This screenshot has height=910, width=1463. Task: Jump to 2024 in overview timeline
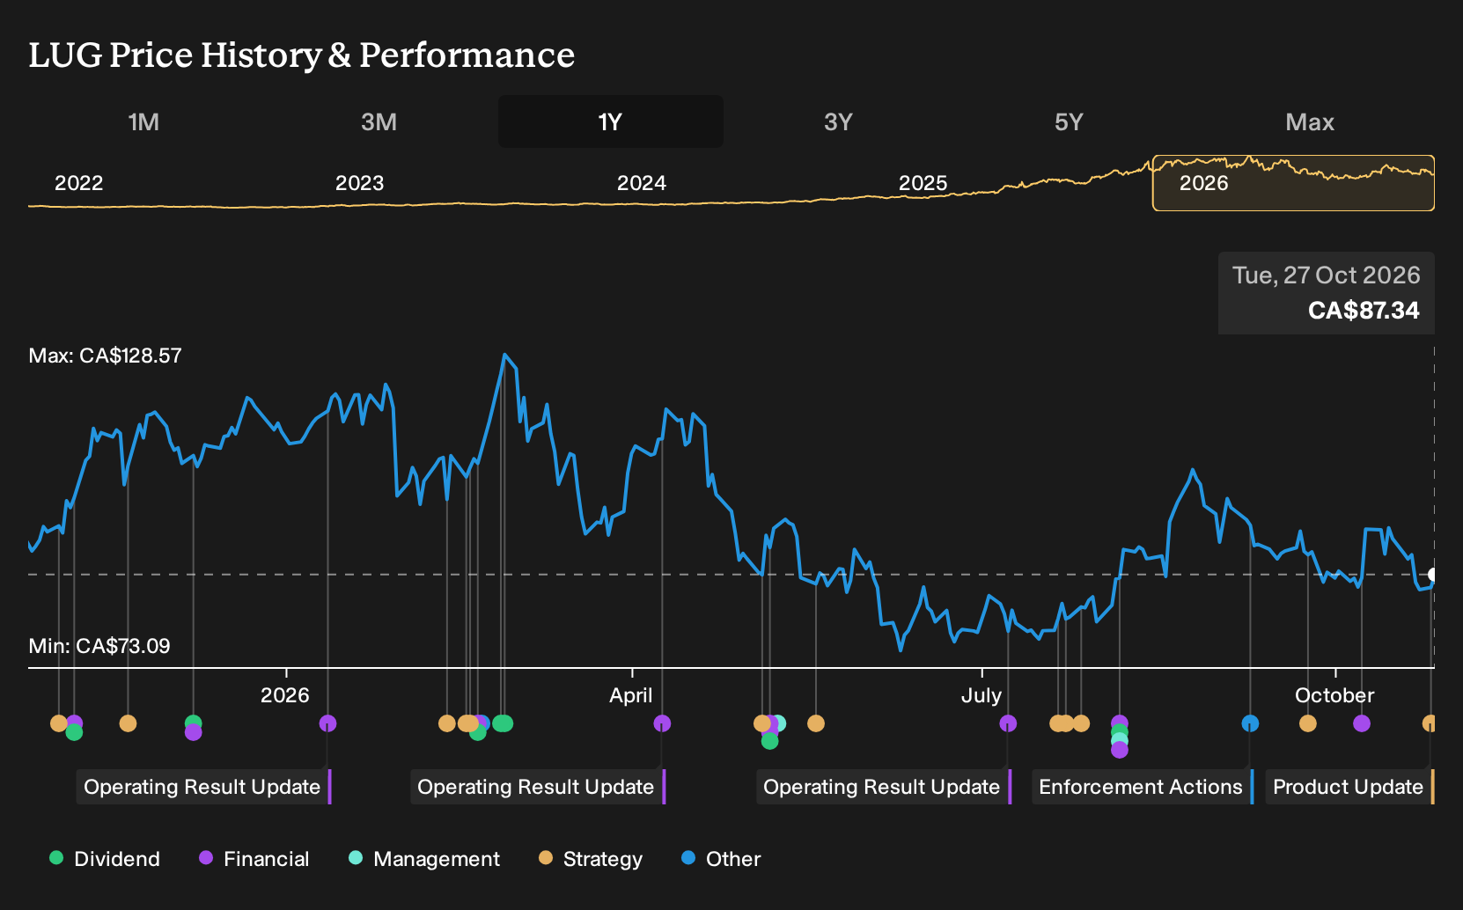coord(641,183)
